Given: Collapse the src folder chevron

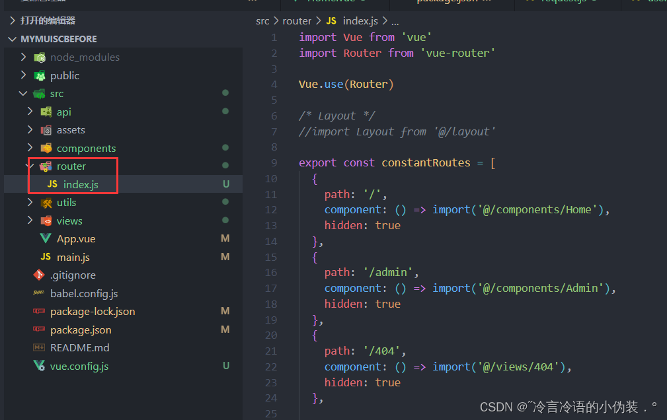Looking at the screenshot, I should point(23,94).
